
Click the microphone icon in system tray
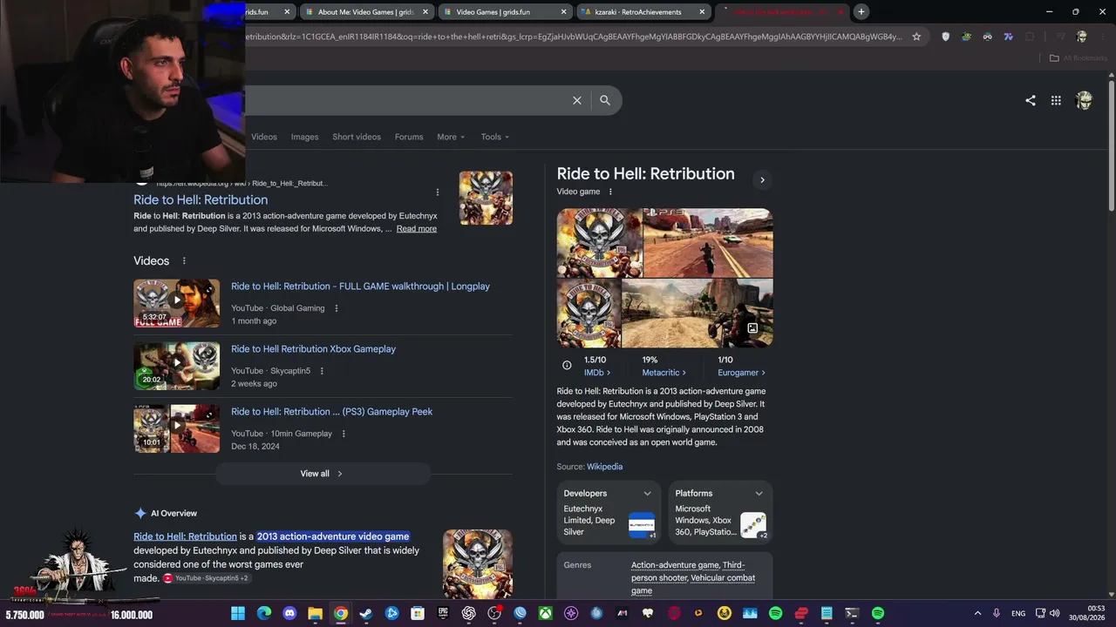click(x=997, y=613)
